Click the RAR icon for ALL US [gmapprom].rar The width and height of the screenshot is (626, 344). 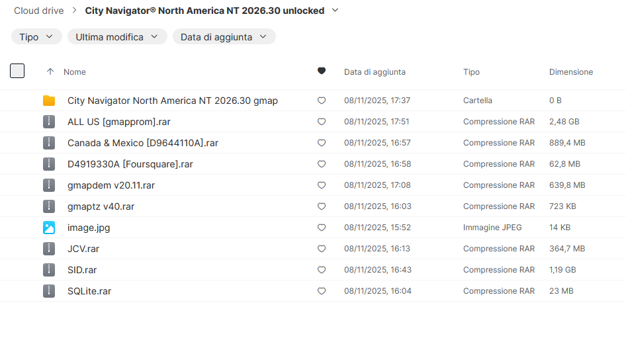[x=49, y=122]
